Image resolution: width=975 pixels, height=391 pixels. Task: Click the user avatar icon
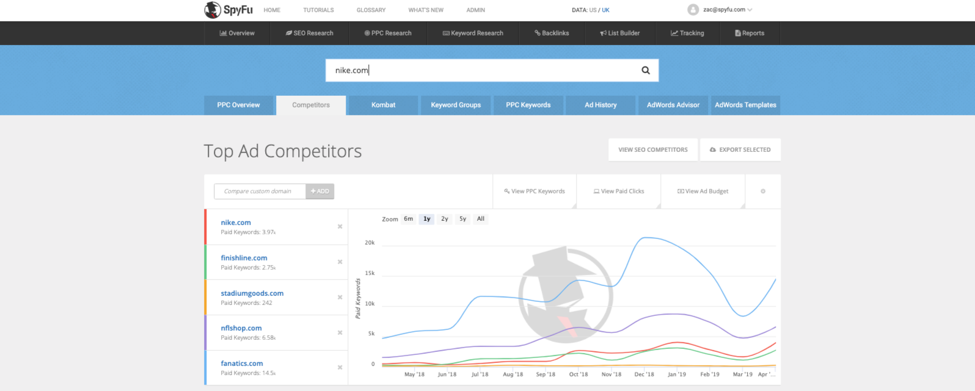coord(693,10)
